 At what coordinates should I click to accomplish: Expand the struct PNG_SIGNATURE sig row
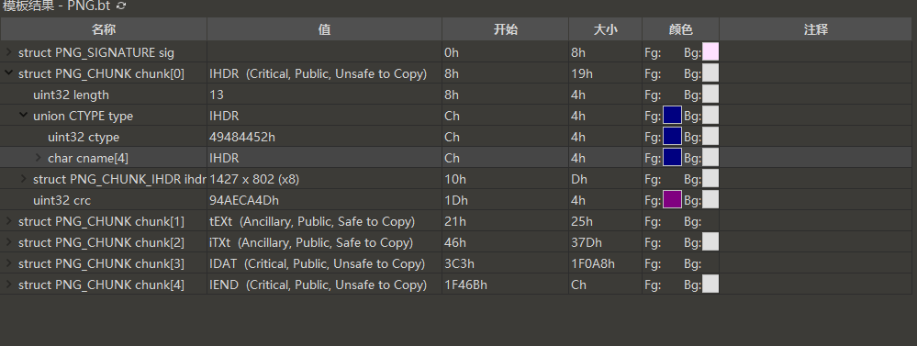(9, 52)
